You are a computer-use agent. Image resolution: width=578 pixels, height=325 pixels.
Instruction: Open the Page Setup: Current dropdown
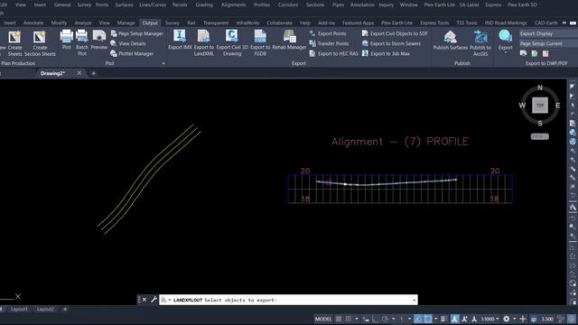pyautogui.click(x=548, y=43)
